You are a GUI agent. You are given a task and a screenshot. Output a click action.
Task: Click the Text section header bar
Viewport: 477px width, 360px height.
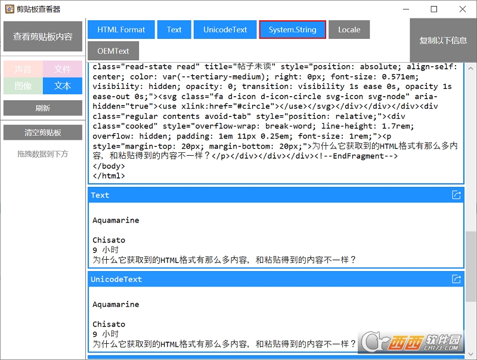pyautogui.click(x=276, y=195)
